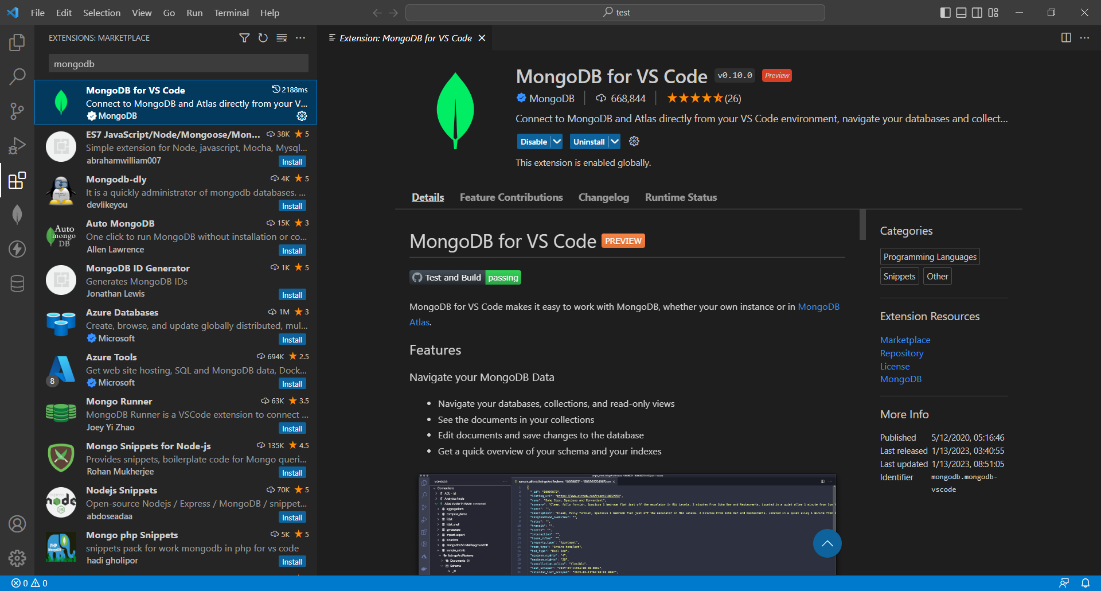The image size is (1101, 591).
Task: Open the README screenshot preview image
Action: tap(627, 524)
